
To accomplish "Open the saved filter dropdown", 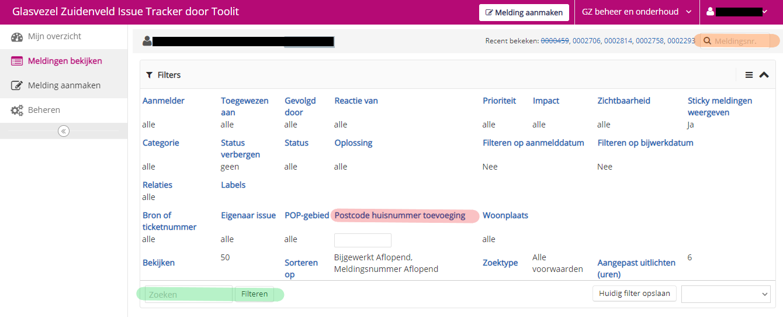I will (726, 294).
